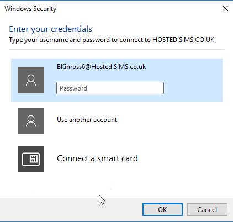Confirm credentials with the OK button

pyautogui.click(x=162, y=209)
